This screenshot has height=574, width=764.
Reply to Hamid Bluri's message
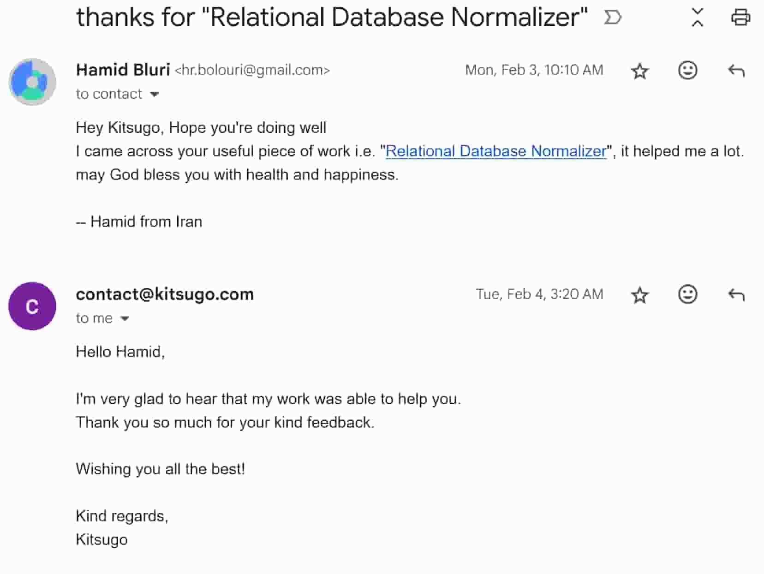(x=736, y=71)
